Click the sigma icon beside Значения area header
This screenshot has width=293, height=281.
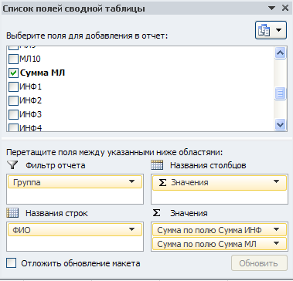[x=157, y=213]
